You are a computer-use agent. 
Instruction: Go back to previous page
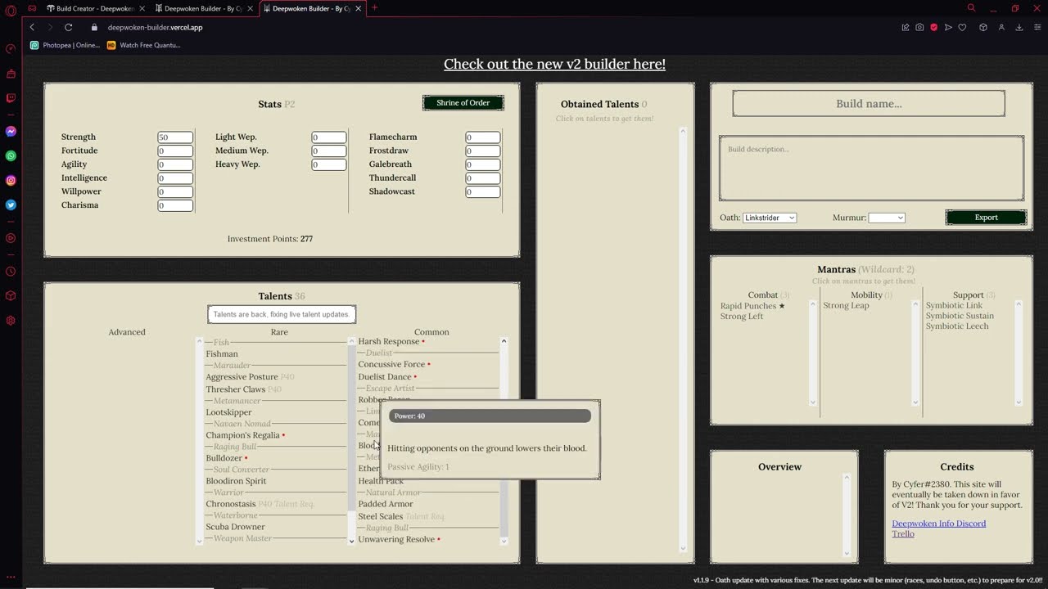(32, 27)
